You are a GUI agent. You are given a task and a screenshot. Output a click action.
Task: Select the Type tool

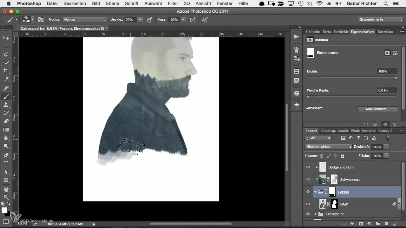point(6,163)
